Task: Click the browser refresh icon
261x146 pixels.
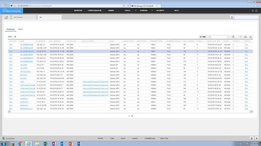Action: pyautogui.click(x=128, y=6)
